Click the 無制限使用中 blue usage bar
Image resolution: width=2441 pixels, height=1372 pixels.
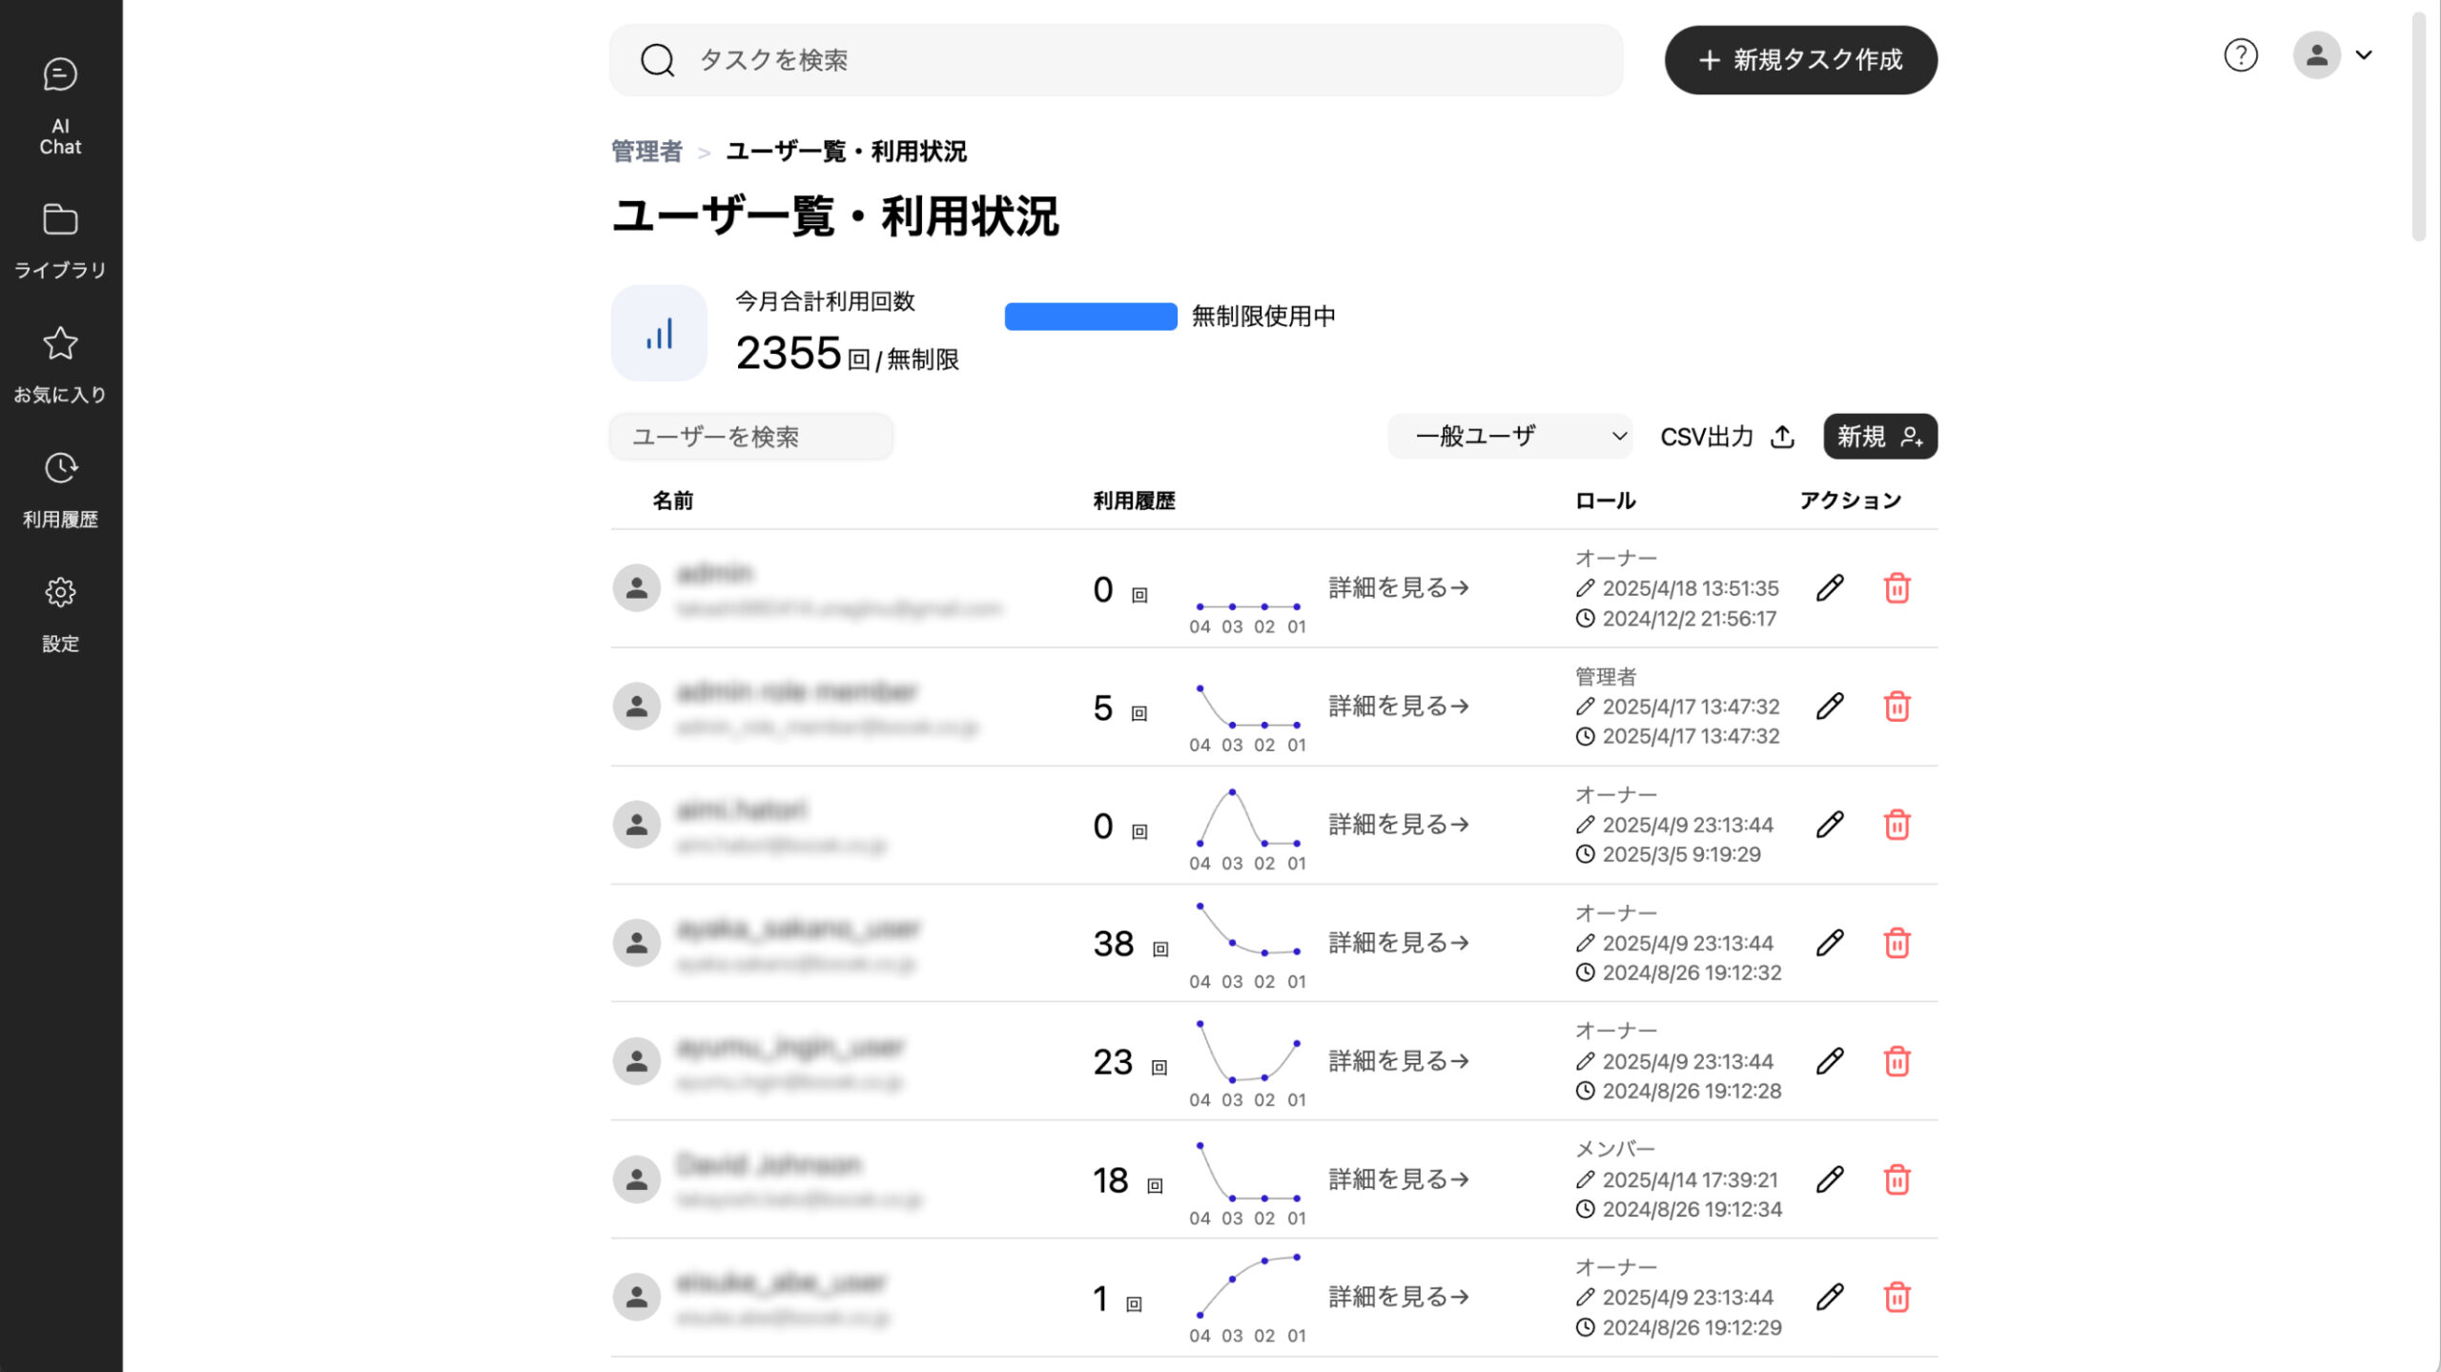[x=1091, y=317]
